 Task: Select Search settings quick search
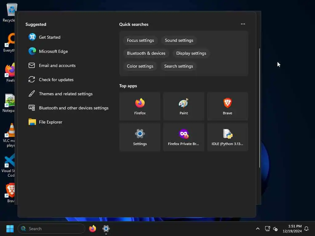(x=178, y=66)
